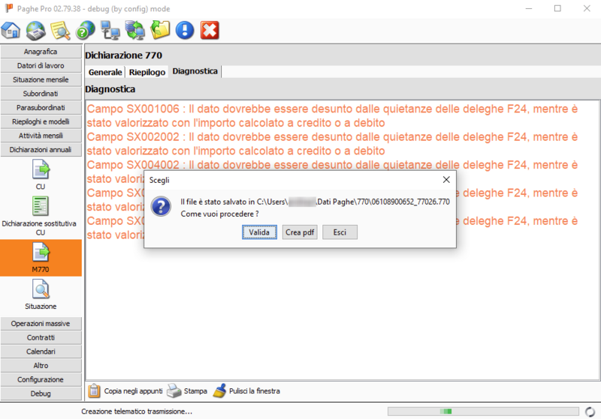Expand the Altro section
Image resolution: width=601 pixels, height=419 pixels.
click(41, 366)
